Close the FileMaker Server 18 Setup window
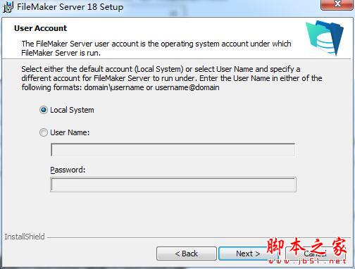Viewport: 355px width, 269px height. point(337,4)
